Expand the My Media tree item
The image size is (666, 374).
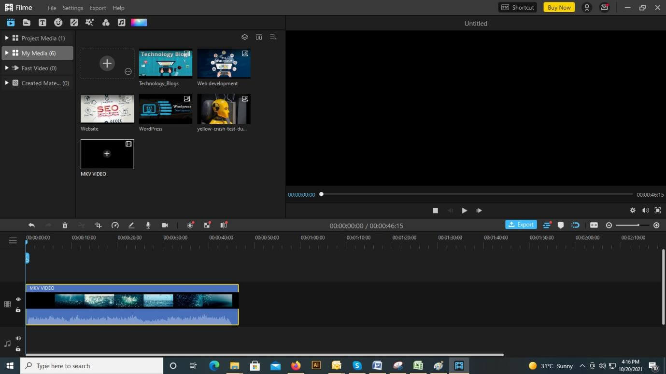[x=7, y=53]
